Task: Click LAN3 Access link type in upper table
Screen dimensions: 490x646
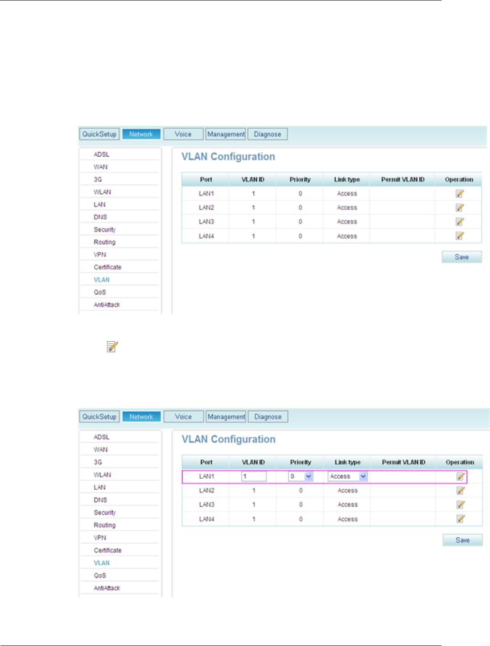Action: point(347,222)
